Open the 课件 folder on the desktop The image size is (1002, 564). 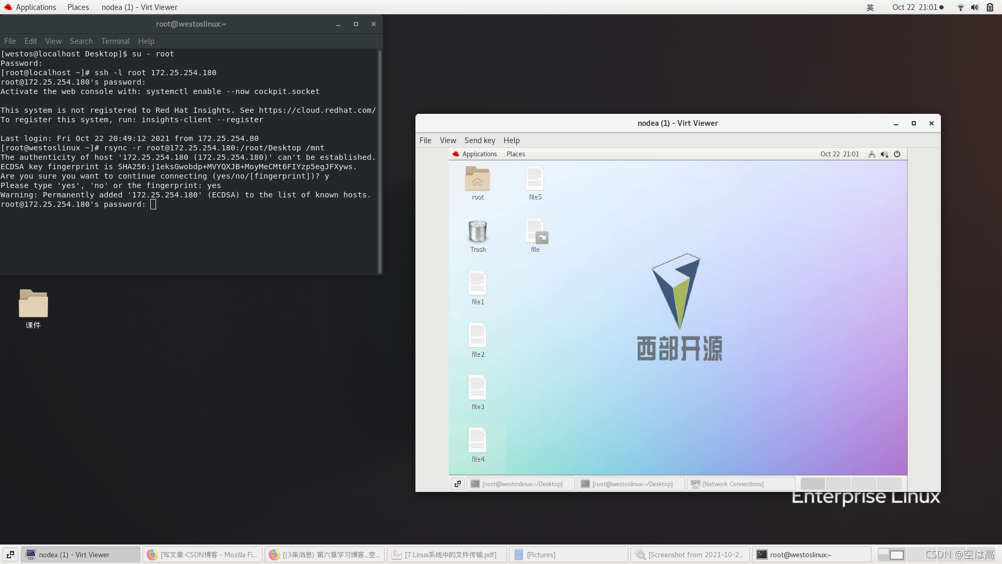pyautogui.click(x=33, y=304)
